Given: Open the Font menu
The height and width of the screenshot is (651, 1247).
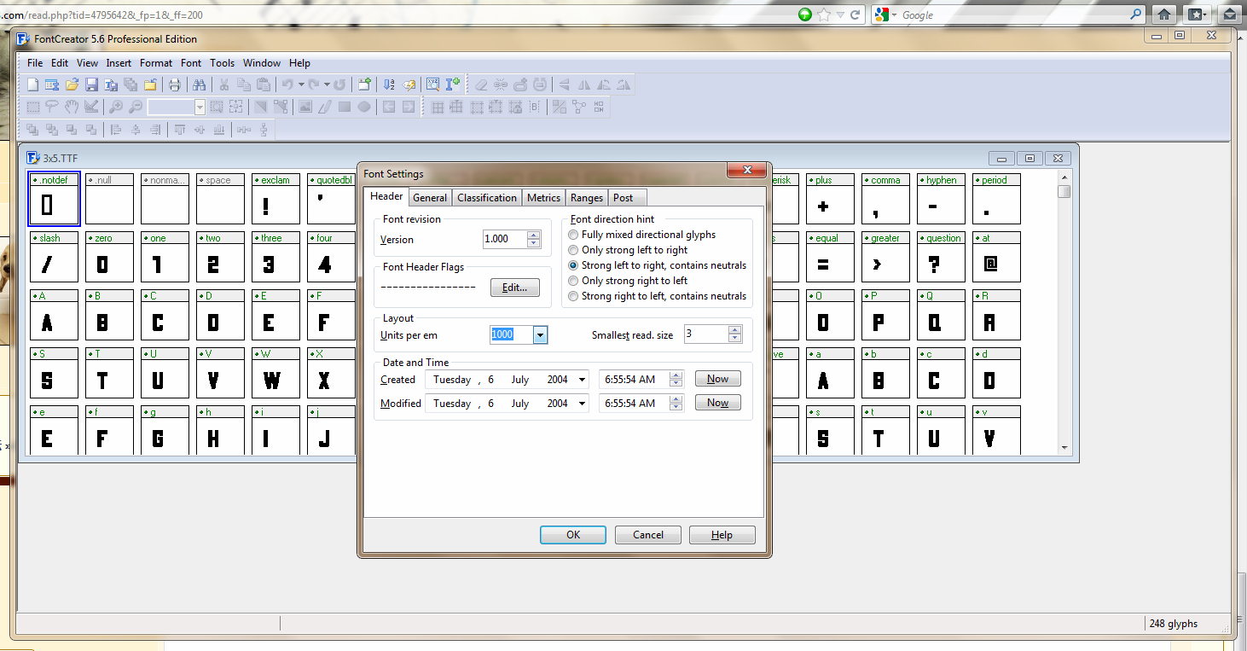Looking at the screenshot, I should click(190, 62).
